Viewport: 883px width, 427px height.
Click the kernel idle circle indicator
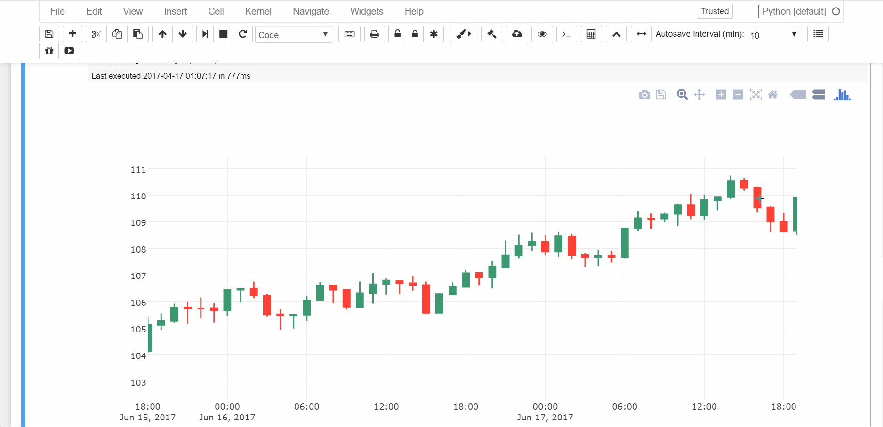[836, 11]
